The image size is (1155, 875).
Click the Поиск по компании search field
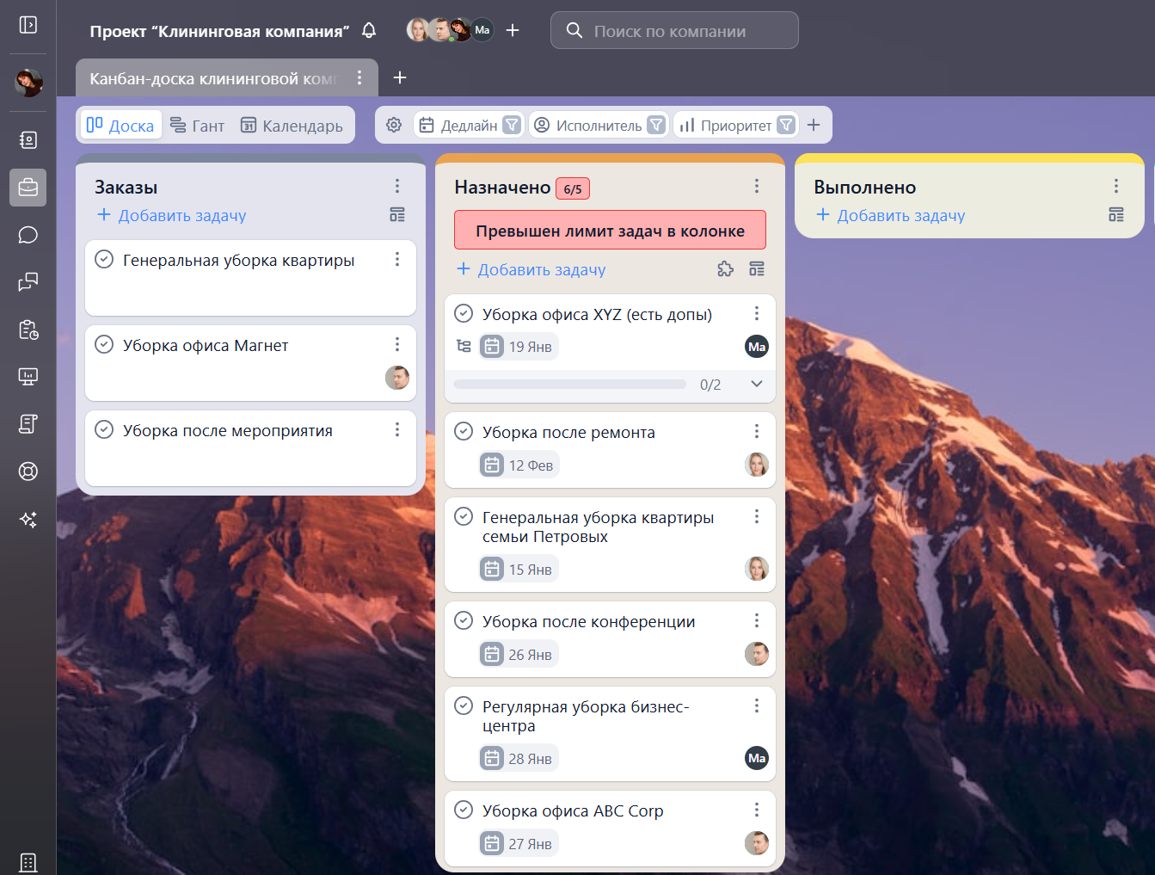(x=674, y=31)
